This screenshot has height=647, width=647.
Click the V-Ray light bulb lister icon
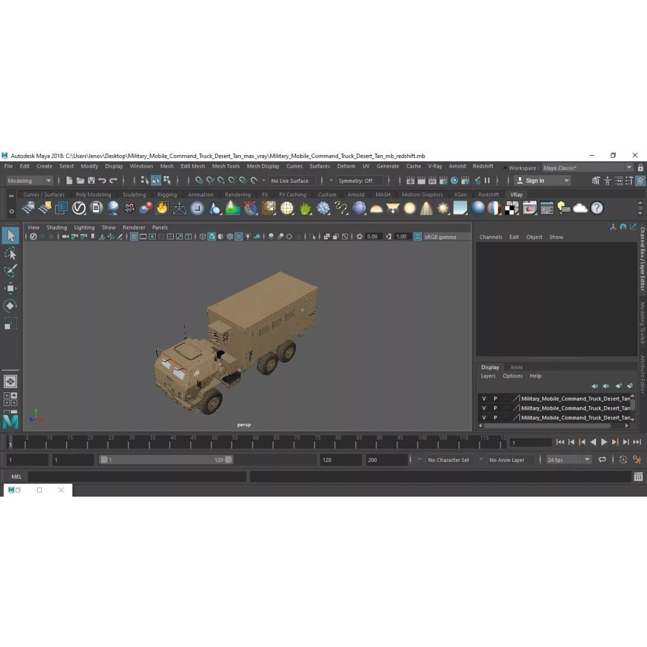[x=563, y=208]
